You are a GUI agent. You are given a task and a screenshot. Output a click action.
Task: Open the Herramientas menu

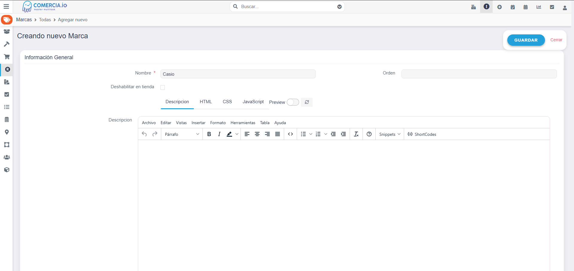(x=243, y=123)
